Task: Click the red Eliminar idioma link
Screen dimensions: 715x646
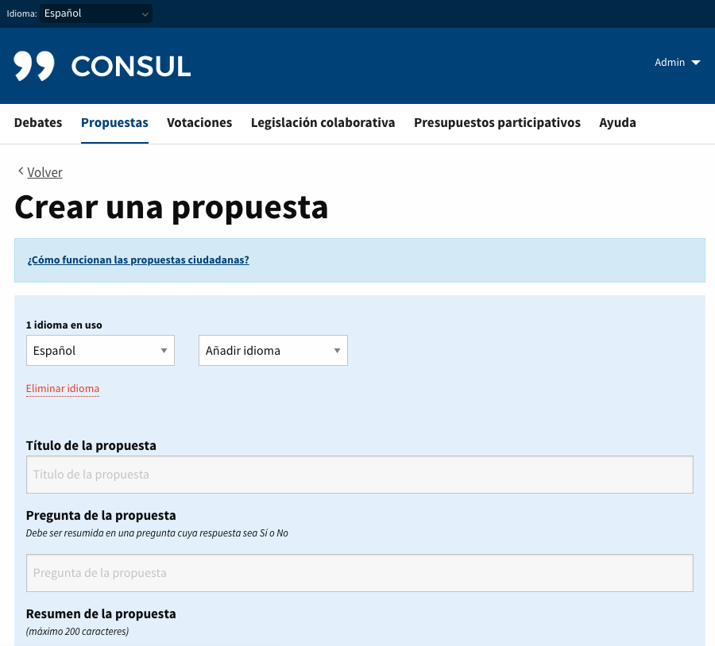Action: pos(63,388)
